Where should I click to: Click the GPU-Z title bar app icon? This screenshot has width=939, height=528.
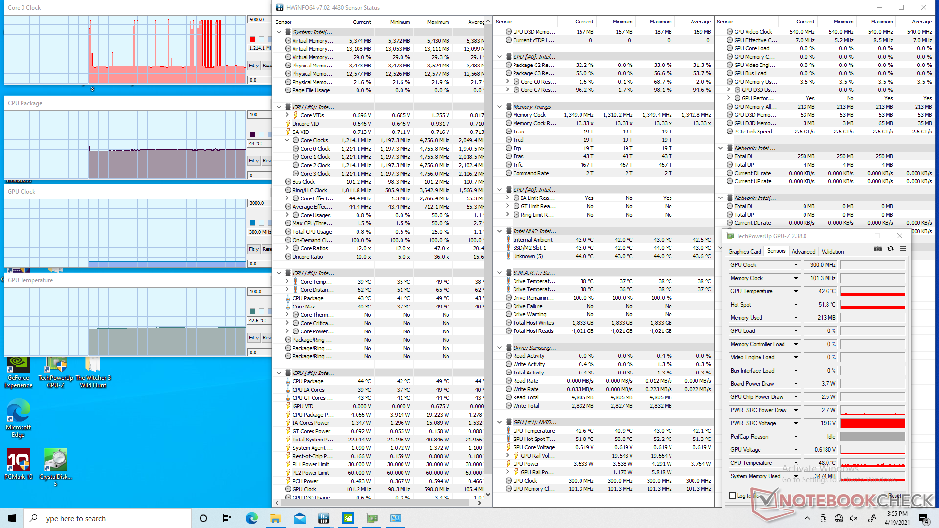tap(731, 236)
